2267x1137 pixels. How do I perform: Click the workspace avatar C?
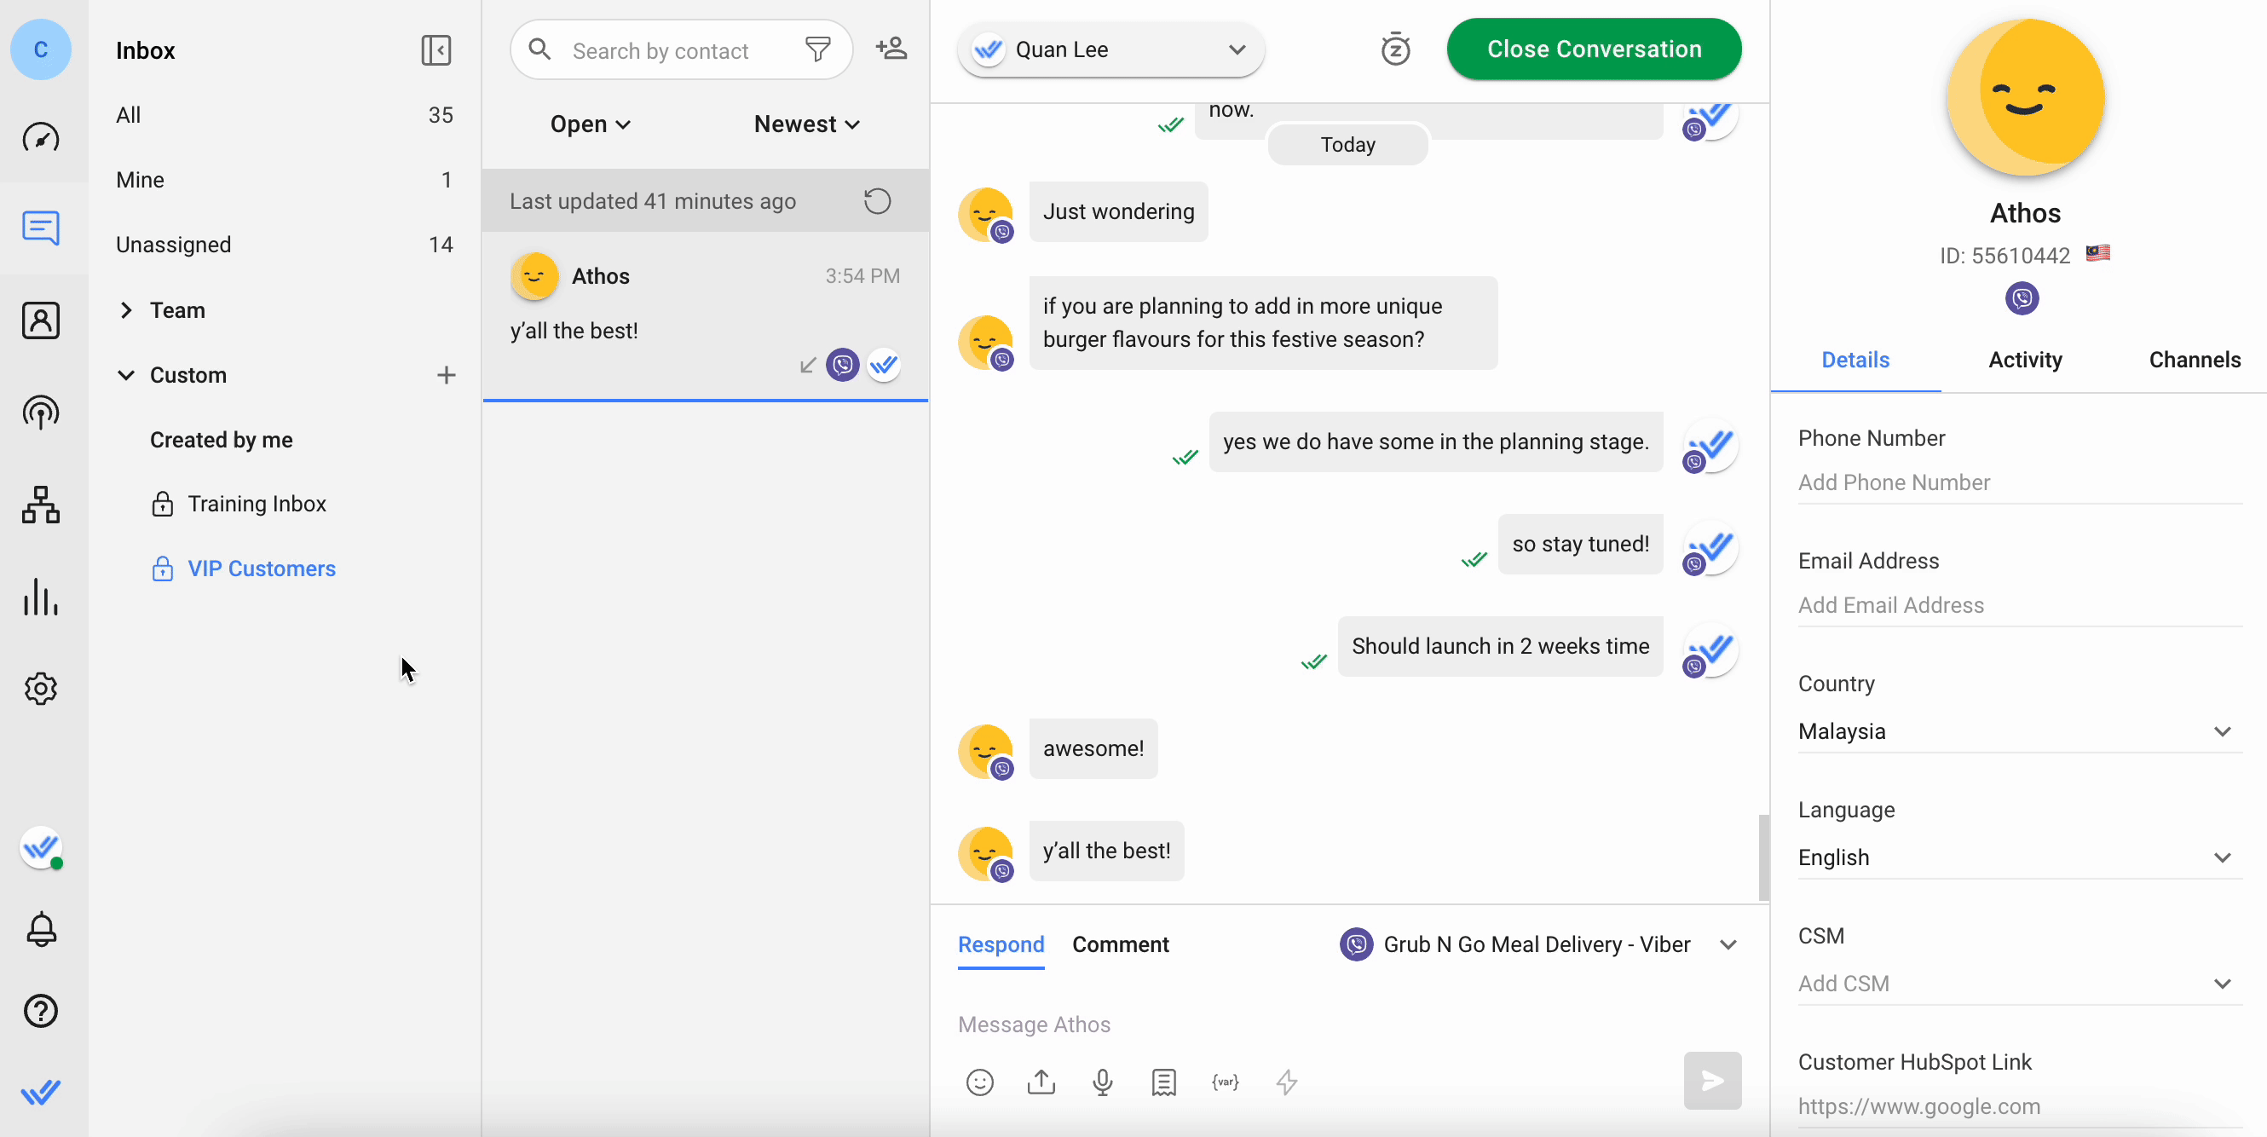tap(41, 49)
